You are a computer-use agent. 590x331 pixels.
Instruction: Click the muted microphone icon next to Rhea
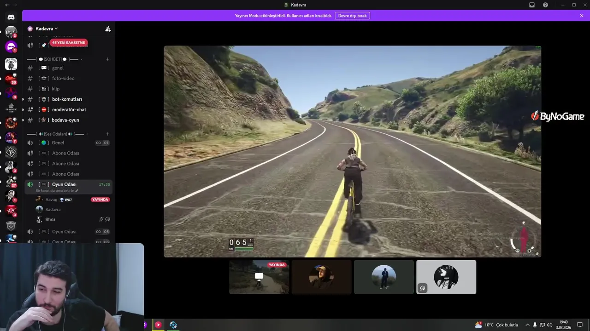101,219
